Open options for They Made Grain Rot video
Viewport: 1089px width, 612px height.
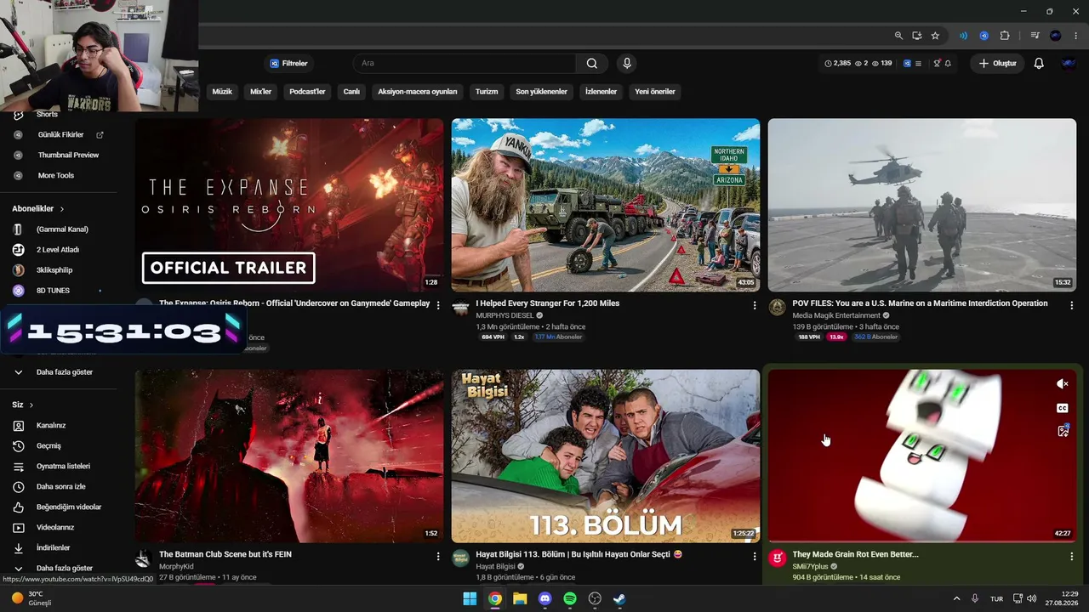tap(1071, 556)
